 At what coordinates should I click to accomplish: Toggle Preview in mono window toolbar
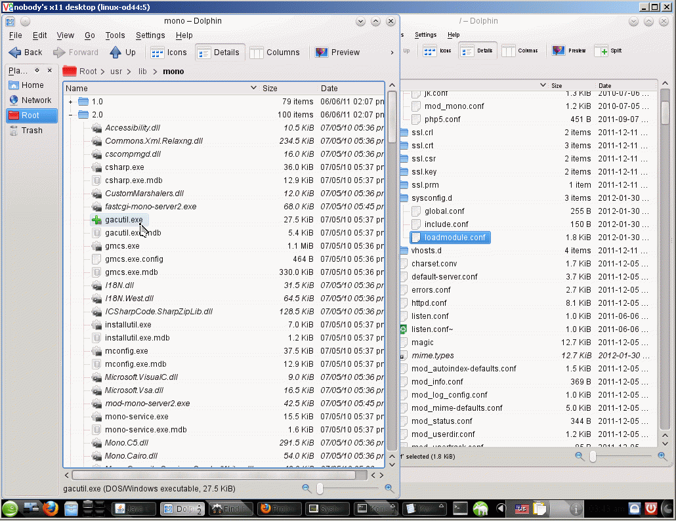click(x=337, y=52)
